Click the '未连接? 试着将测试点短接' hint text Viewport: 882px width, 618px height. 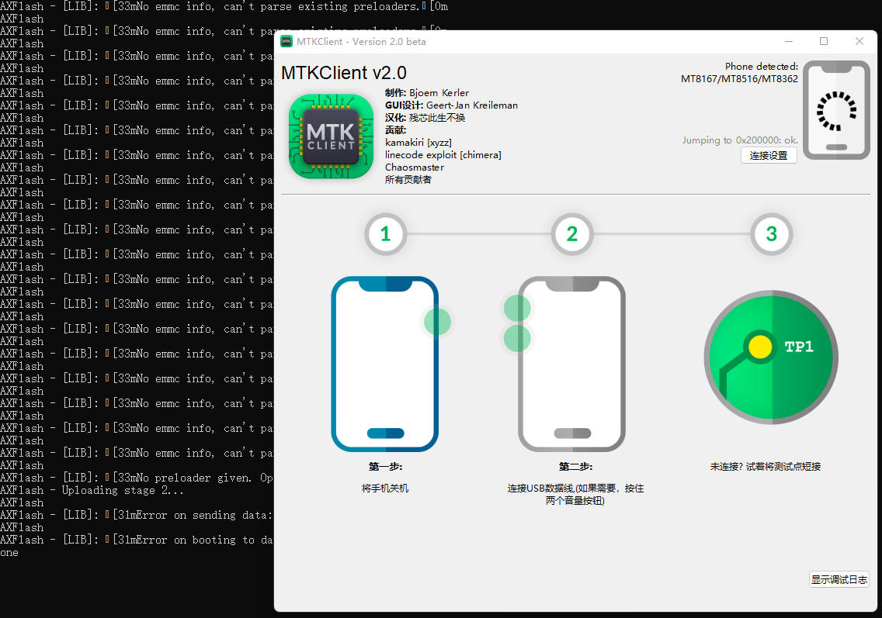(766, 466)
